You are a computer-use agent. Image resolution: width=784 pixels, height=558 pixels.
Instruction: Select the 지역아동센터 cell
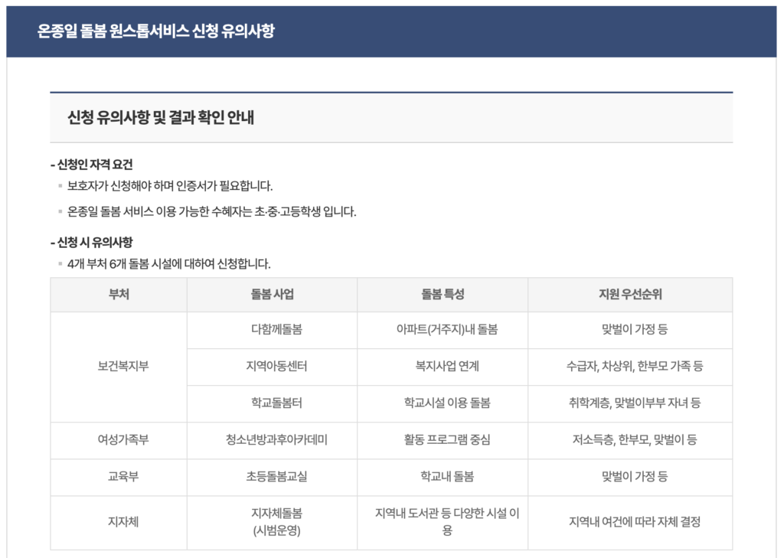(x=272, y=367)
